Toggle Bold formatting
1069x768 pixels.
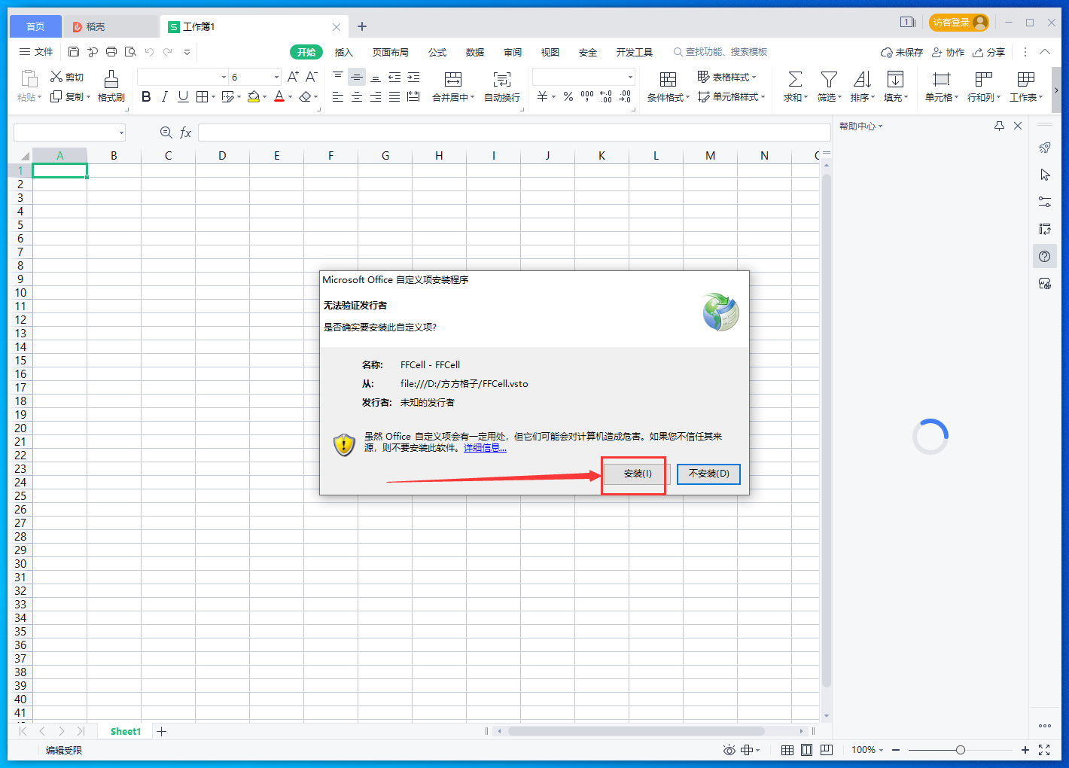[146, 97]
